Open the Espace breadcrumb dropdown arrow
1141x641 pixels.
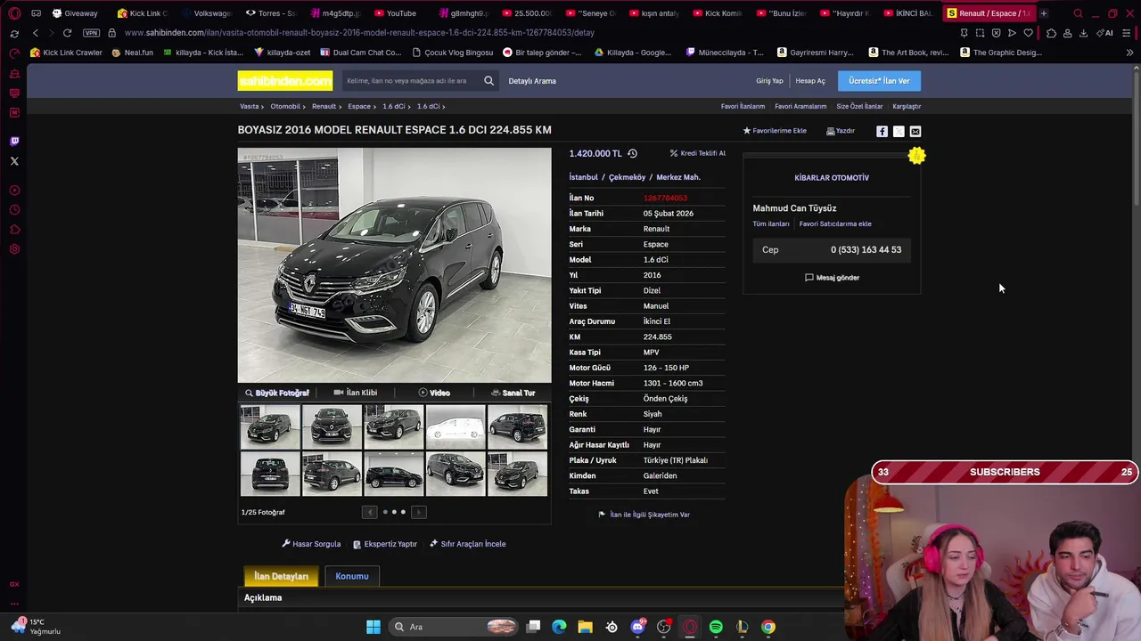(375, 107)
